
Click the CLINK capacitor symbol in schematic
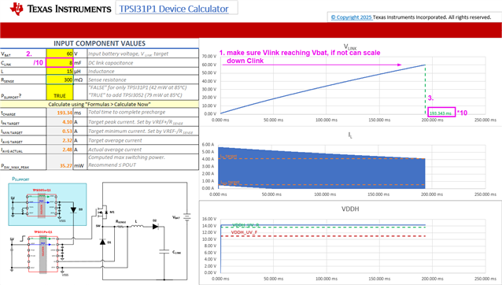(164, 252)
